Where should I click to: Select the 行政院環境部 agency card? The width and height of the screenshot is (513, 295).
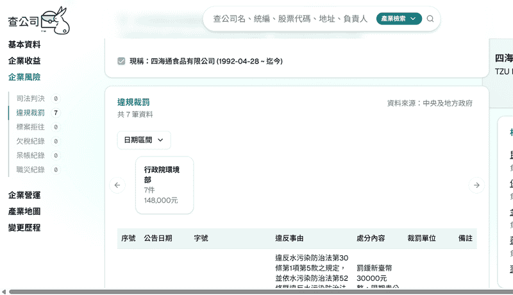164,185
